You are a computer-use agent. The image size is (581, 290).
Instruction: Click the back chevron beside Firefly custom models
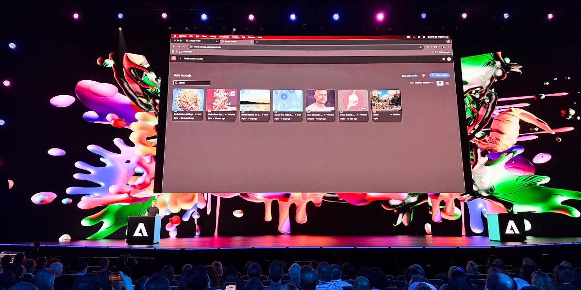click(181, 58)
